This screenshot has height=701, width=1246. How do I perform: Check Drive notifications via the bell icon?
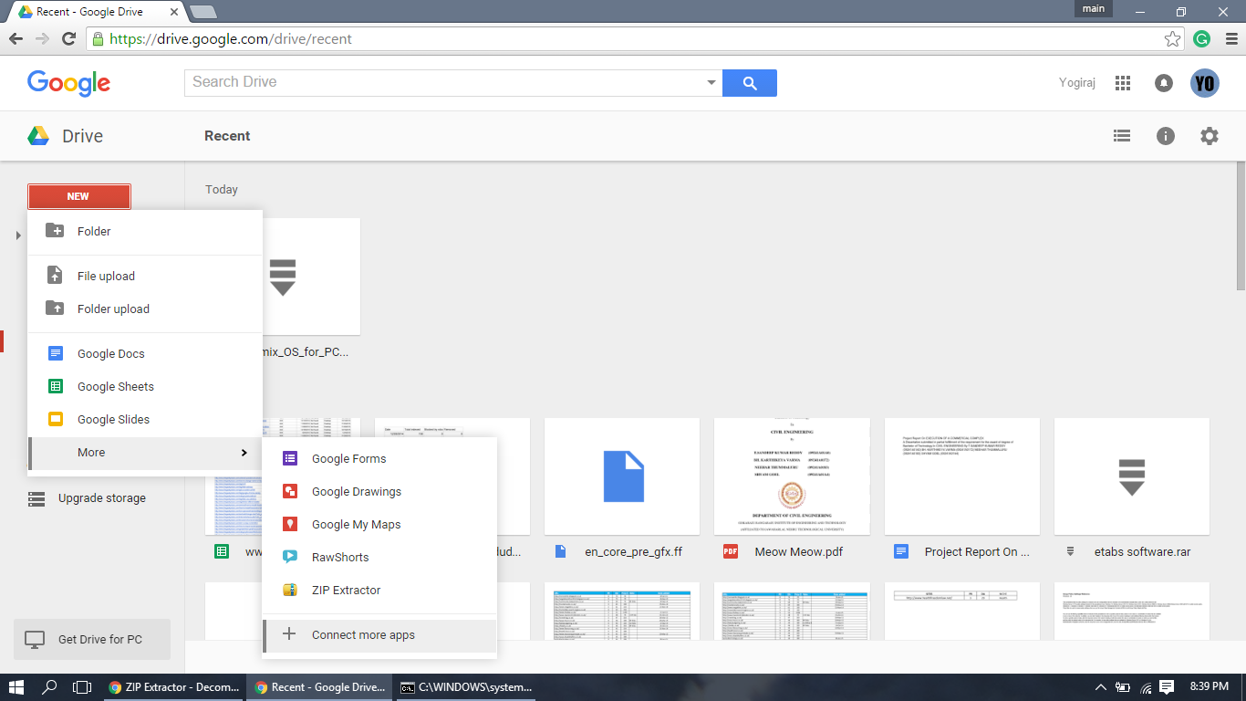click(1163, 82)
